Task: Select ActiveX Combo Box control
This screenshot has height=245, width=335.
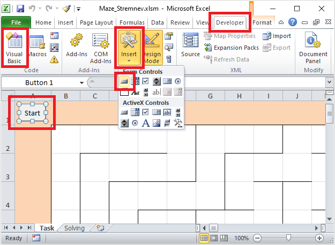Action: [x=135, y=112]
